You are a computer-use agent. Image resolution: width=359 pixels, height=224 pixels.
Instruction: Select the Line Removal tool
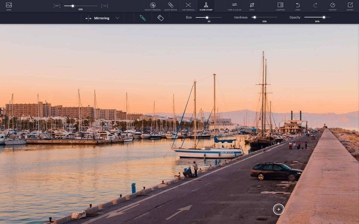[x=188, y=6]
